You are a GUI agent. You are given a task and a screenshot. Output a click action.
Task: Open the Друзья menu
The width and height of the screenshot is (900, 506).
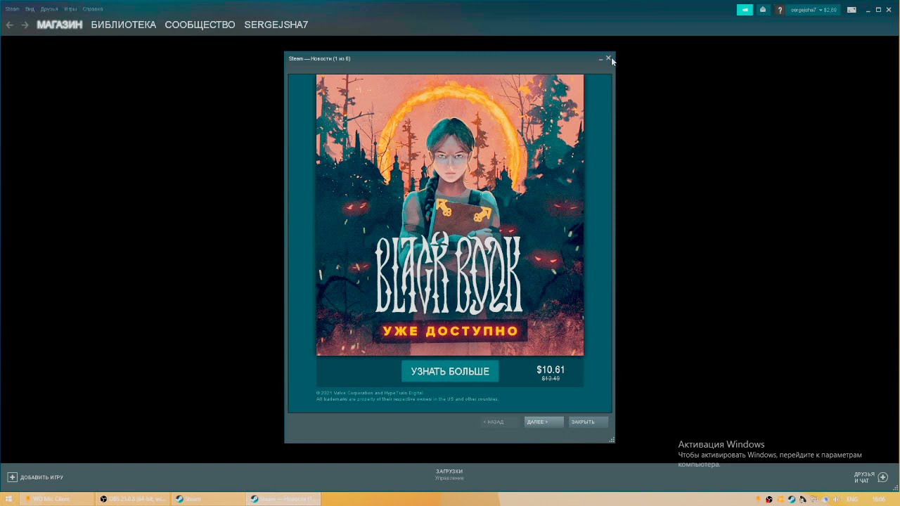[49, 9]
